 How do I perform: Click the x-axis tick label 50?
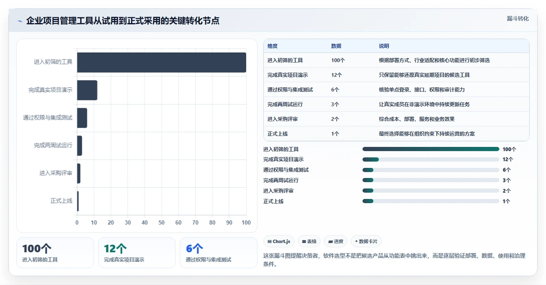[x=162, y=222]
